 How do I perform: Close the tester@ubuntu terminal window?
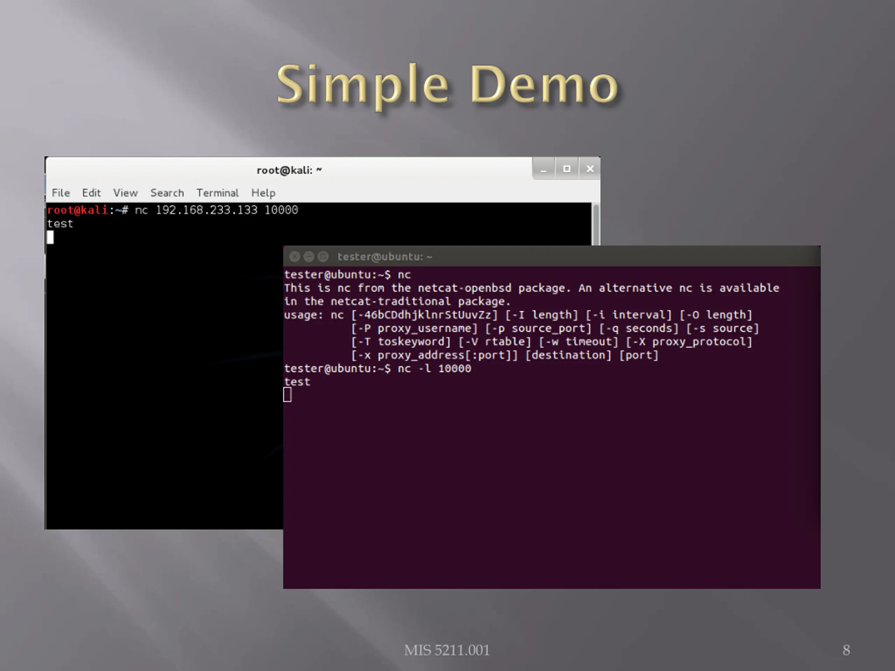295,257
